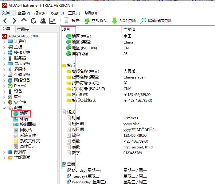Select the 显示设备 display icon

(x=10, y=64)
